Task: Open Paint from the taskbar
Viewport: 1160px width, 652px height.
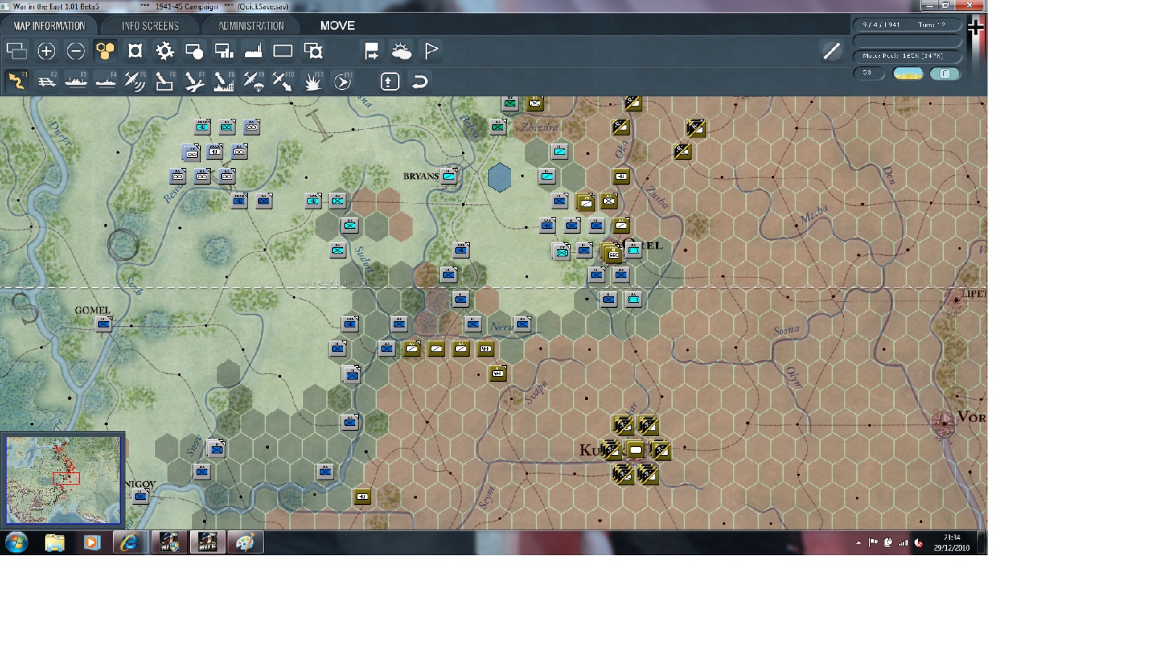Action: (x=245, y=542)
